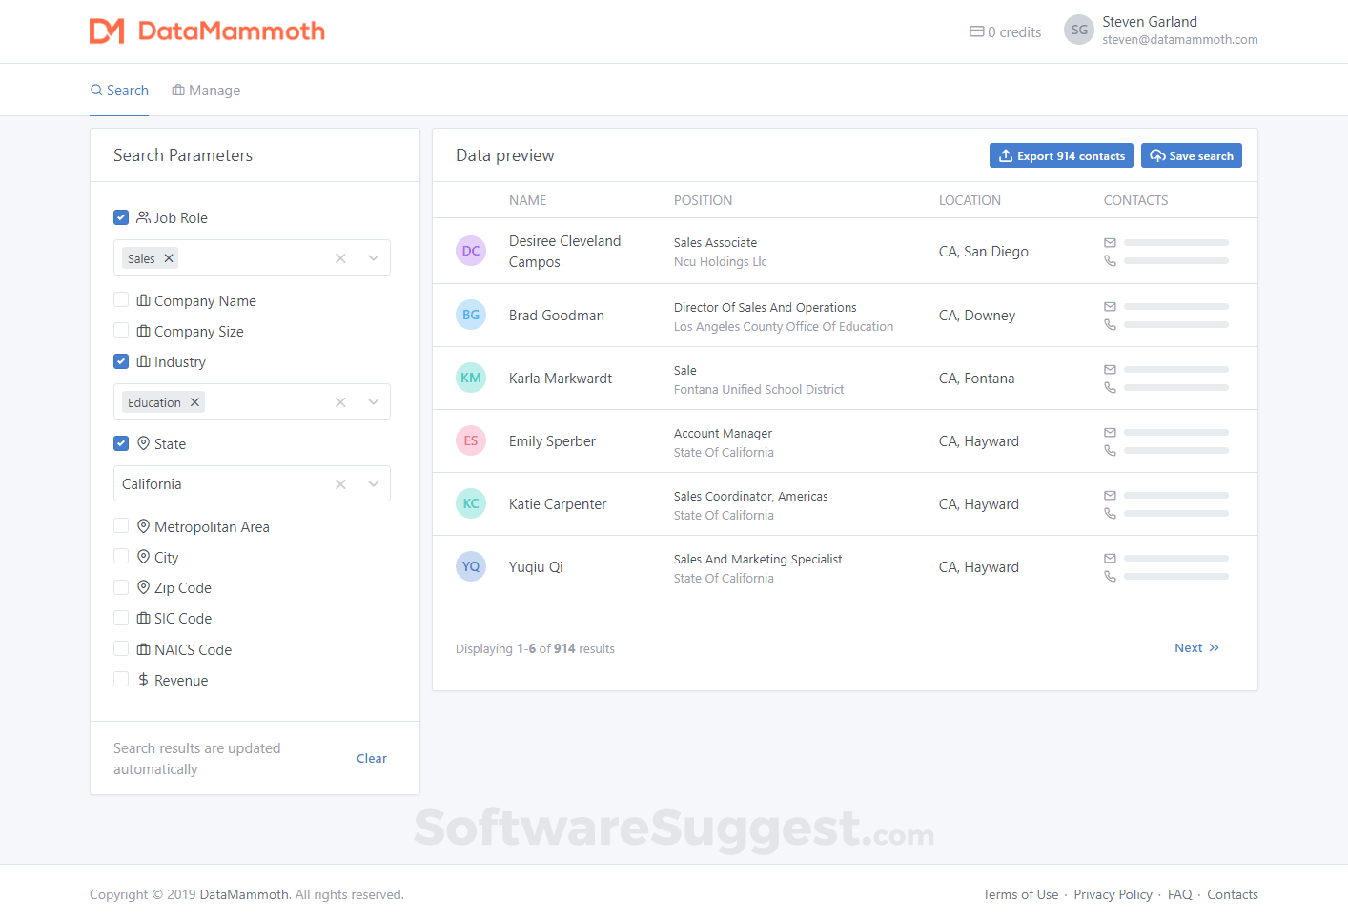Open the FAQ footer link

click(1179, 894)
